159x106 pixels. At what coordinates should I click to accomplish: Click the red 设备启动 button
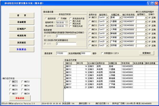(x=20, y=98)
